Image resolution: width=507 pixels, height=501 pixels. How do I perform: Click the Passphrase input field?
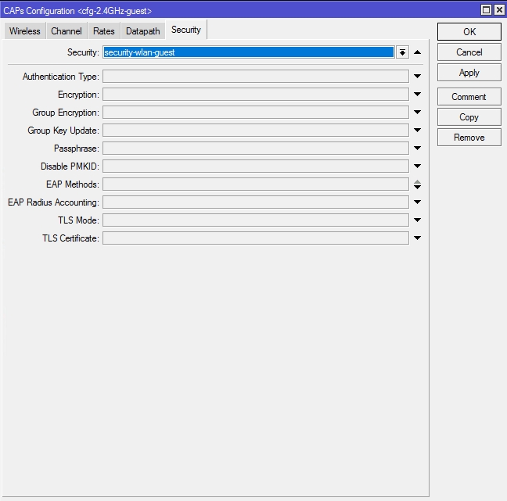tap(256, 148)
